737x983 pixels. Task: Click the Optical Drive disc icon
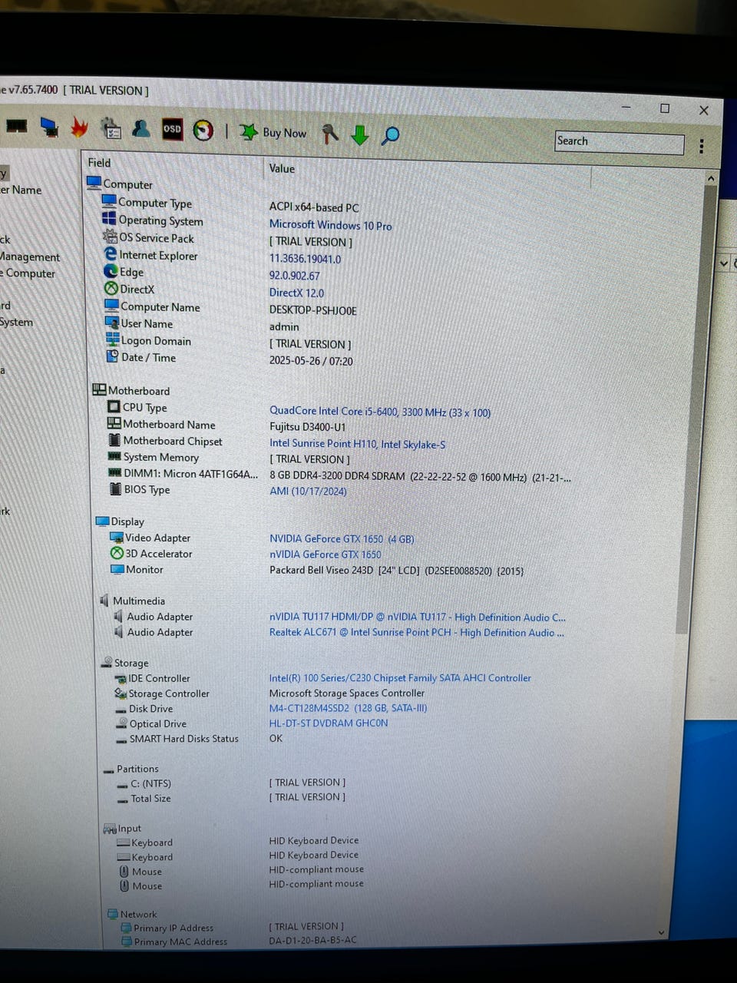tap(122, 723)
